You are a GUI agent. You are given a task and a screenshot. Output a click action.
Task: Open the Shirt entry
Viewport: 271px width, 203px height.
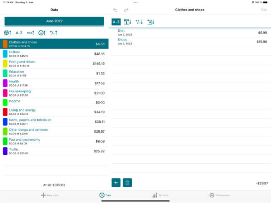pyautogui.click(x=190, y=33)
